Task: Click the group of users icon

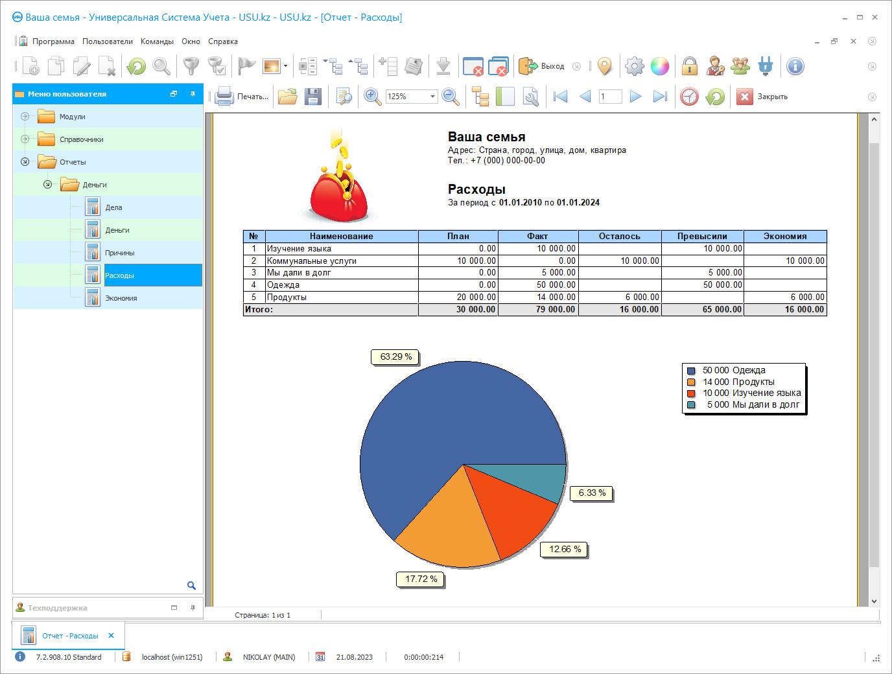Action: pos(740,66)
